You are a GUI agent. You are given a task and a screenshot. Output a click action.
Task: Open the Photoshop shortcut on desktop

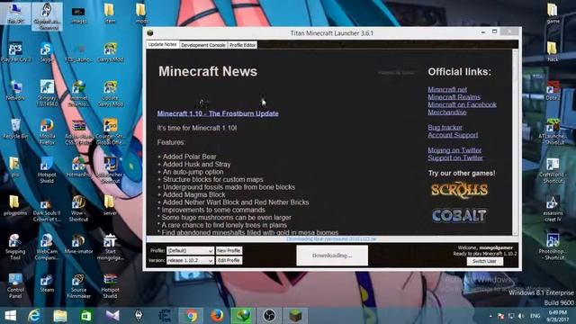[x=553, y=247]
